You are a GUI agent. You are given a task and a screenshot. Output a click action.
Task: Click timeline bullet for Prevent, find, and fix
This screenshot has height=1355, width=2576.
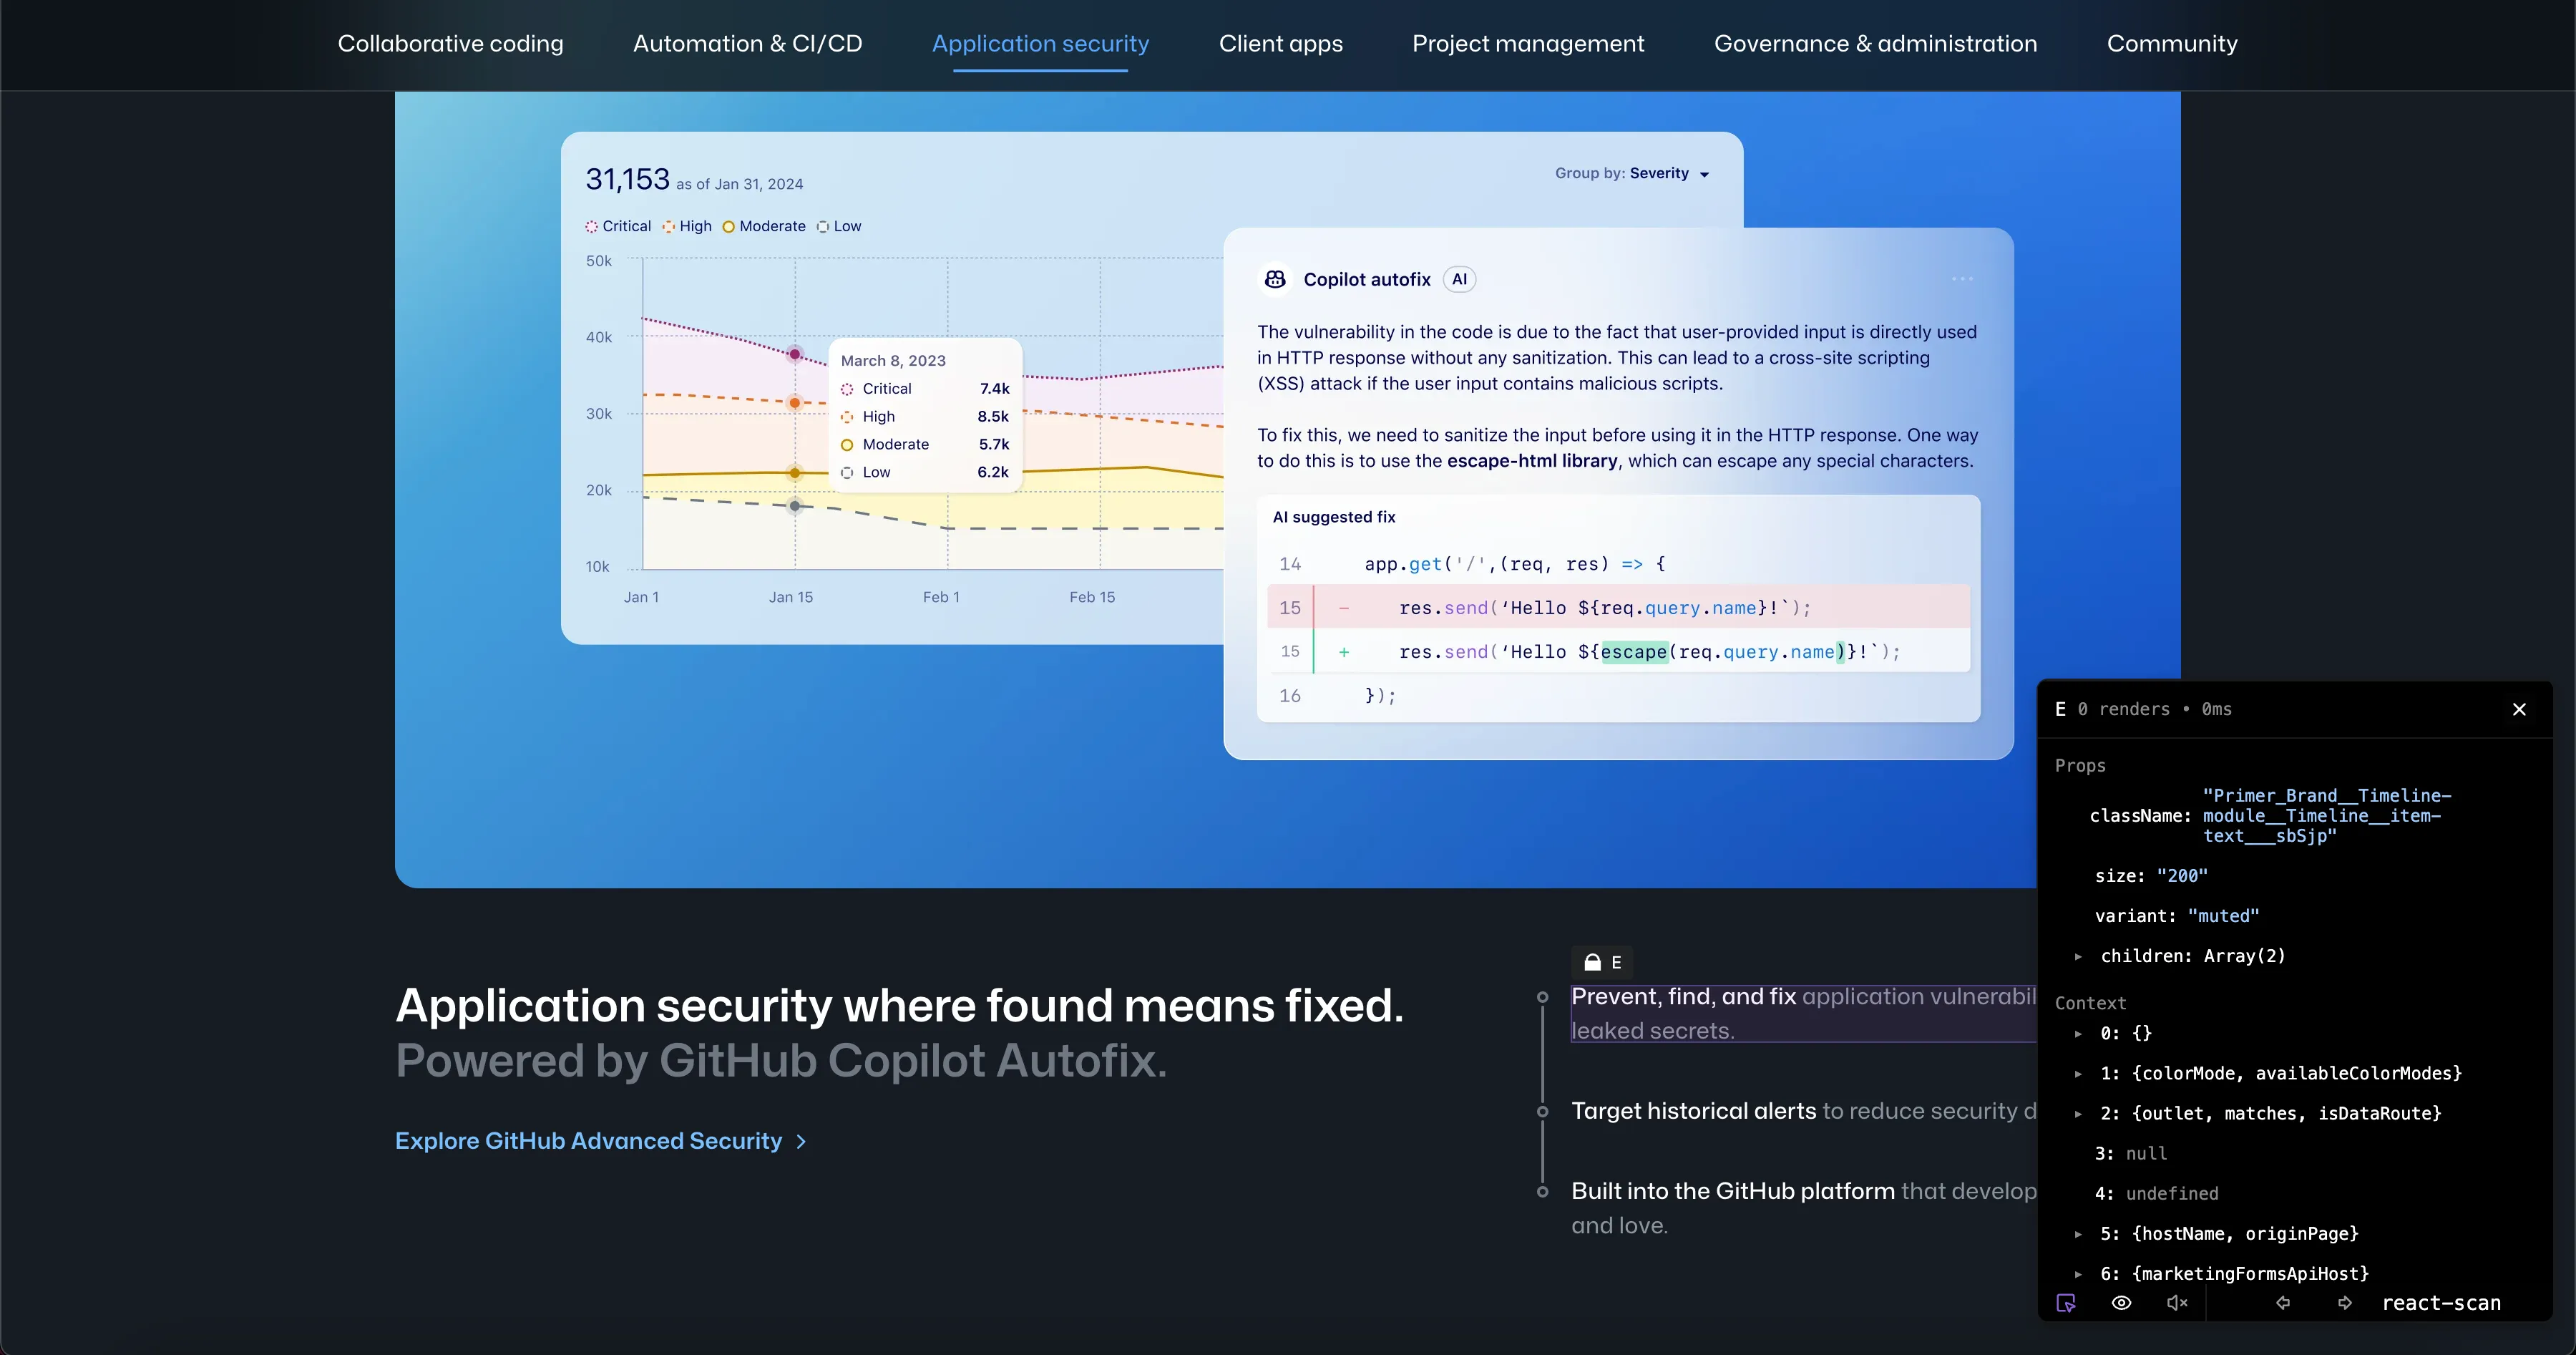(1543, 997)
